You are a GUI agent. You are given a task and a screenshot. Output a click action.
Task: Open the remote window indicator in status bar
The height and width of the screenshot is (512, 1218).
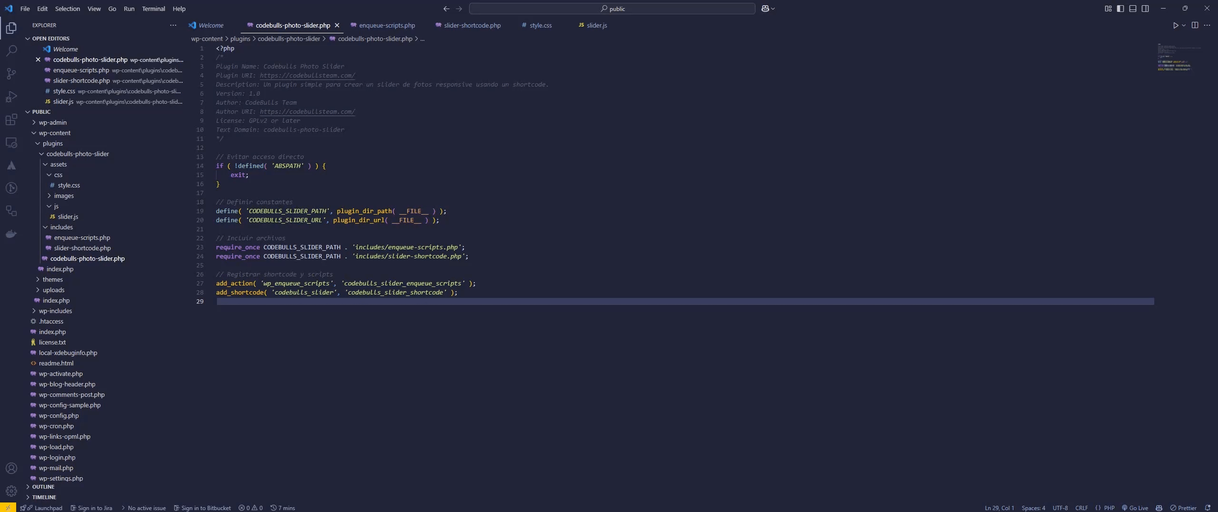[x=8, y=508]
